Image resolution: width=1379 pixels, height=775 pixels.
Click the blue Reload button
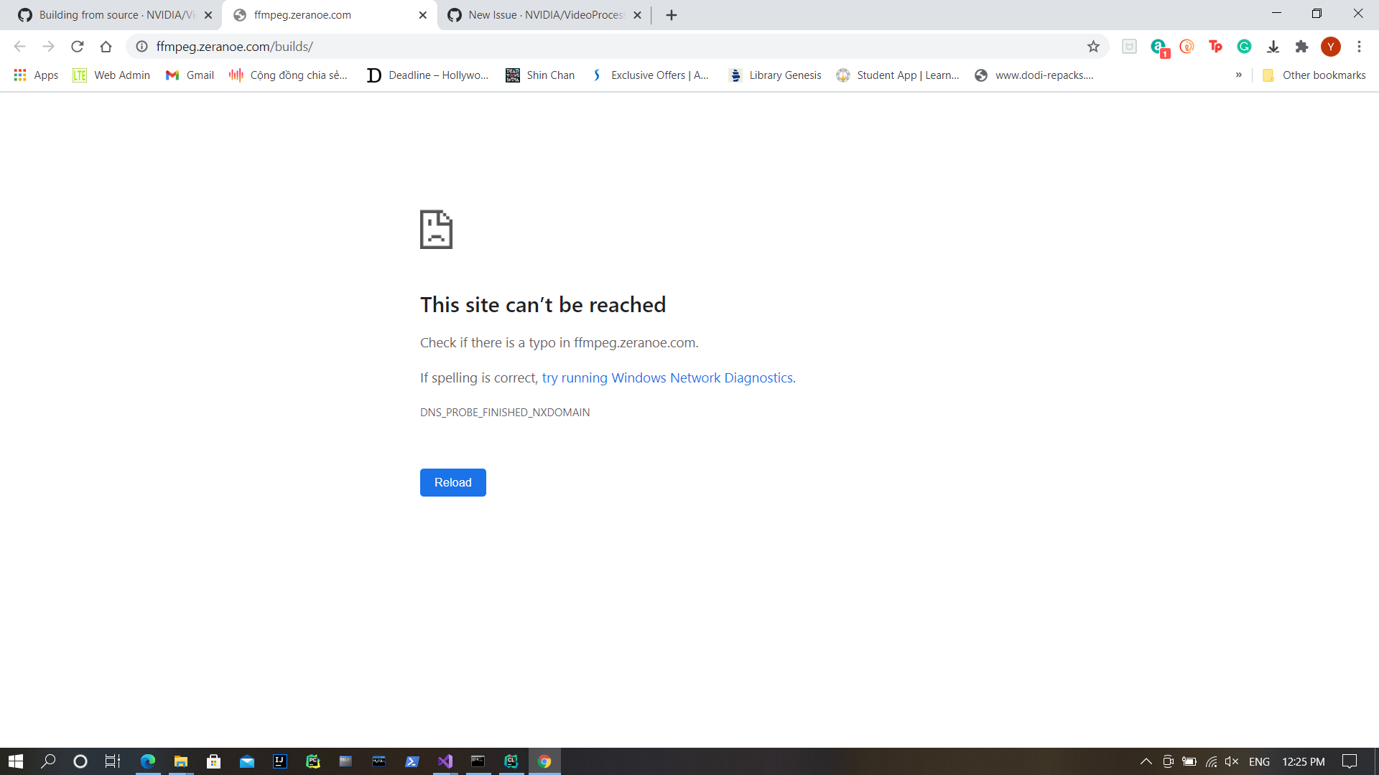click(452, 482)
